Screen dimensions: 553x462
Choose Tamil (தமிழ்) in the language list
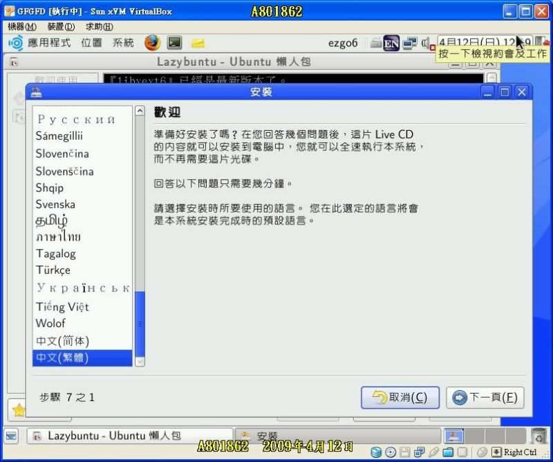click(82, 221)
